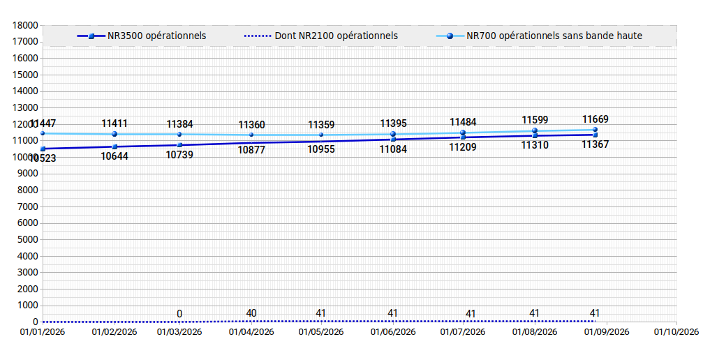Image resolution: width=703 pixels, height=346 pixels.
Task: Click the 5000 y-axis label
Action: click(x=28, y=240)
